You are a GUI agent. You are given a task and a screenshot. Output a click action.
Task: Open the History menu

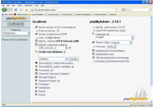pyautogui.click(x=20, y=5)
